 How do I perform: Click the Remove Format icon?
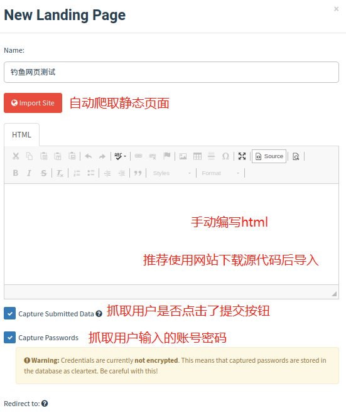[x=60, y=173]
